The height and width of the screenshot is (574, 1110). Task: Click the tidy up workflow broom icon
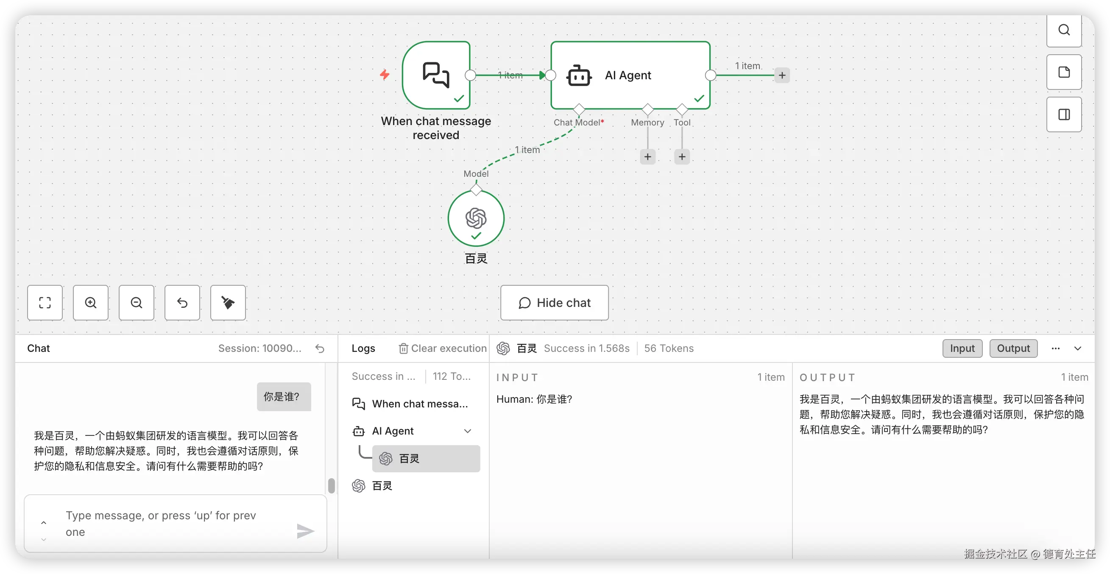228,303
